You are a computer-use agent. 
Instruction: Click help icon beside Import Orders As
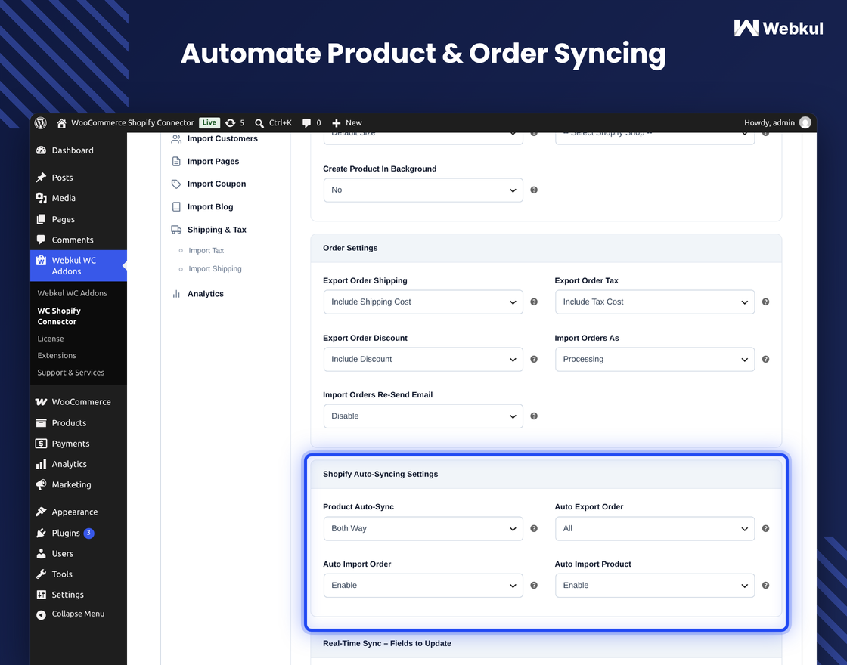coord(765,359)
